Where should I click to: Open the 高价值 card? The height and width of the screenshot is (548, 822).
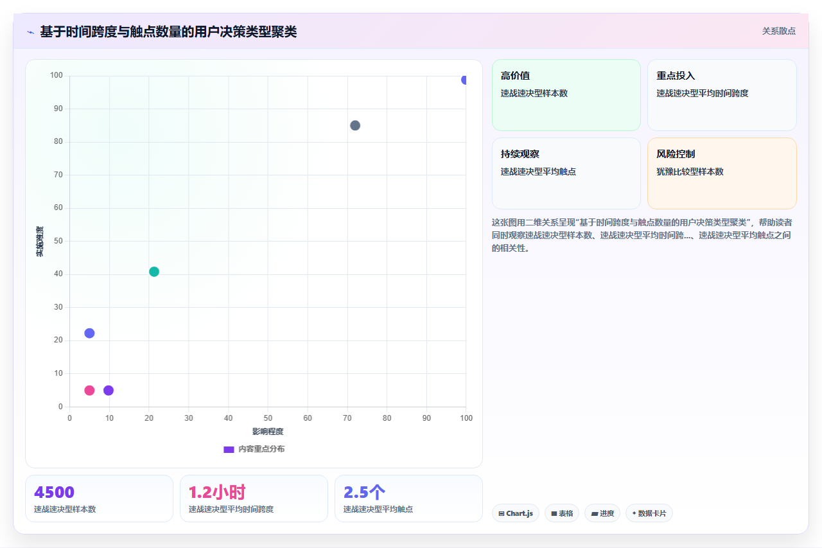566,95
